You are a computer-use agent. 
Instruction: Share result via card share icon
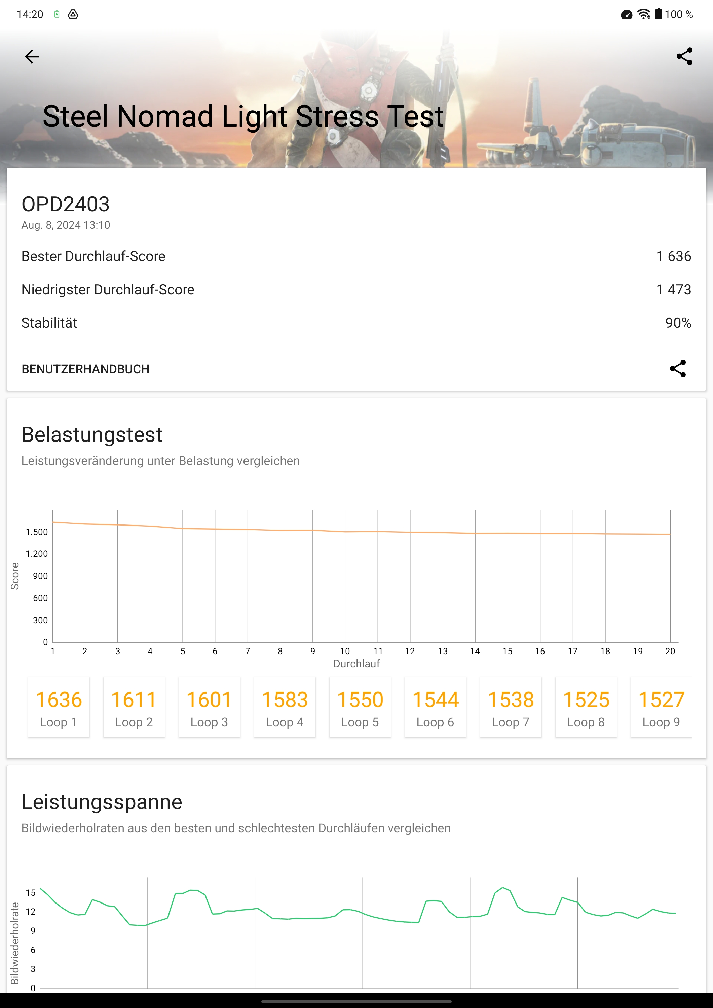click(x=677, y=369)
